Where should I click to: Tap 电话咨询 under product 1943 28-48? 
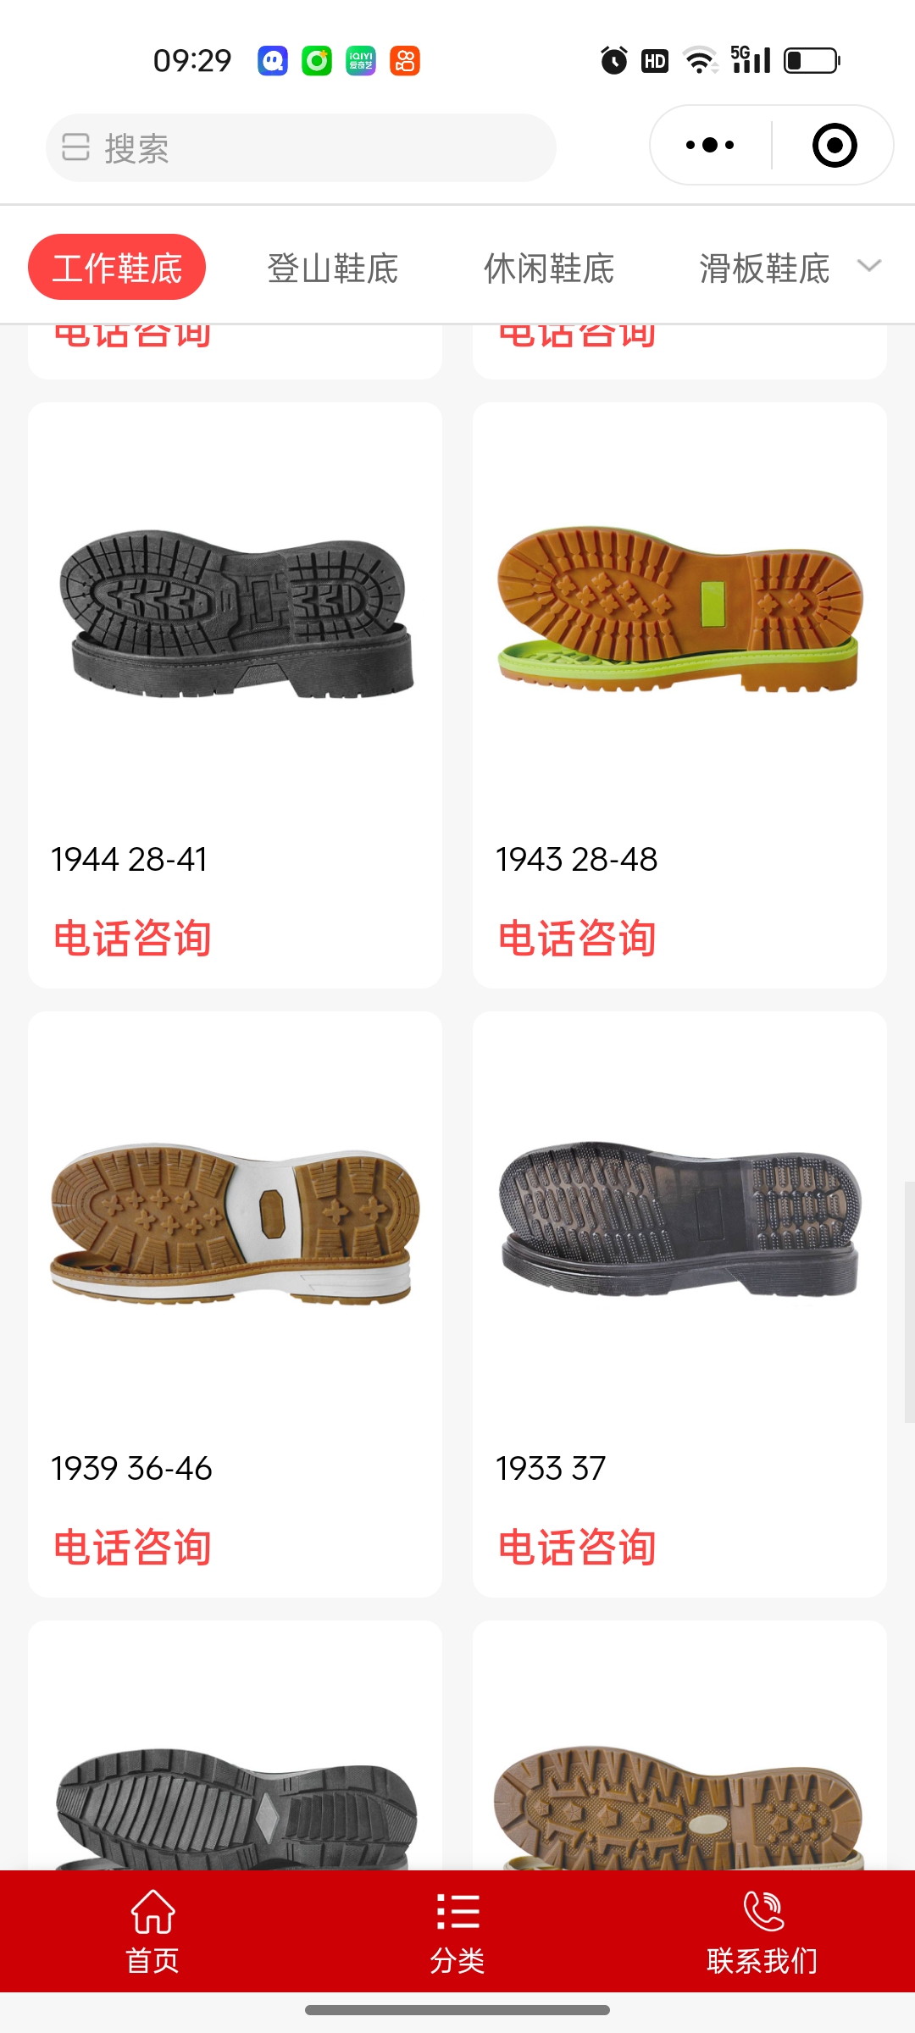577,939
